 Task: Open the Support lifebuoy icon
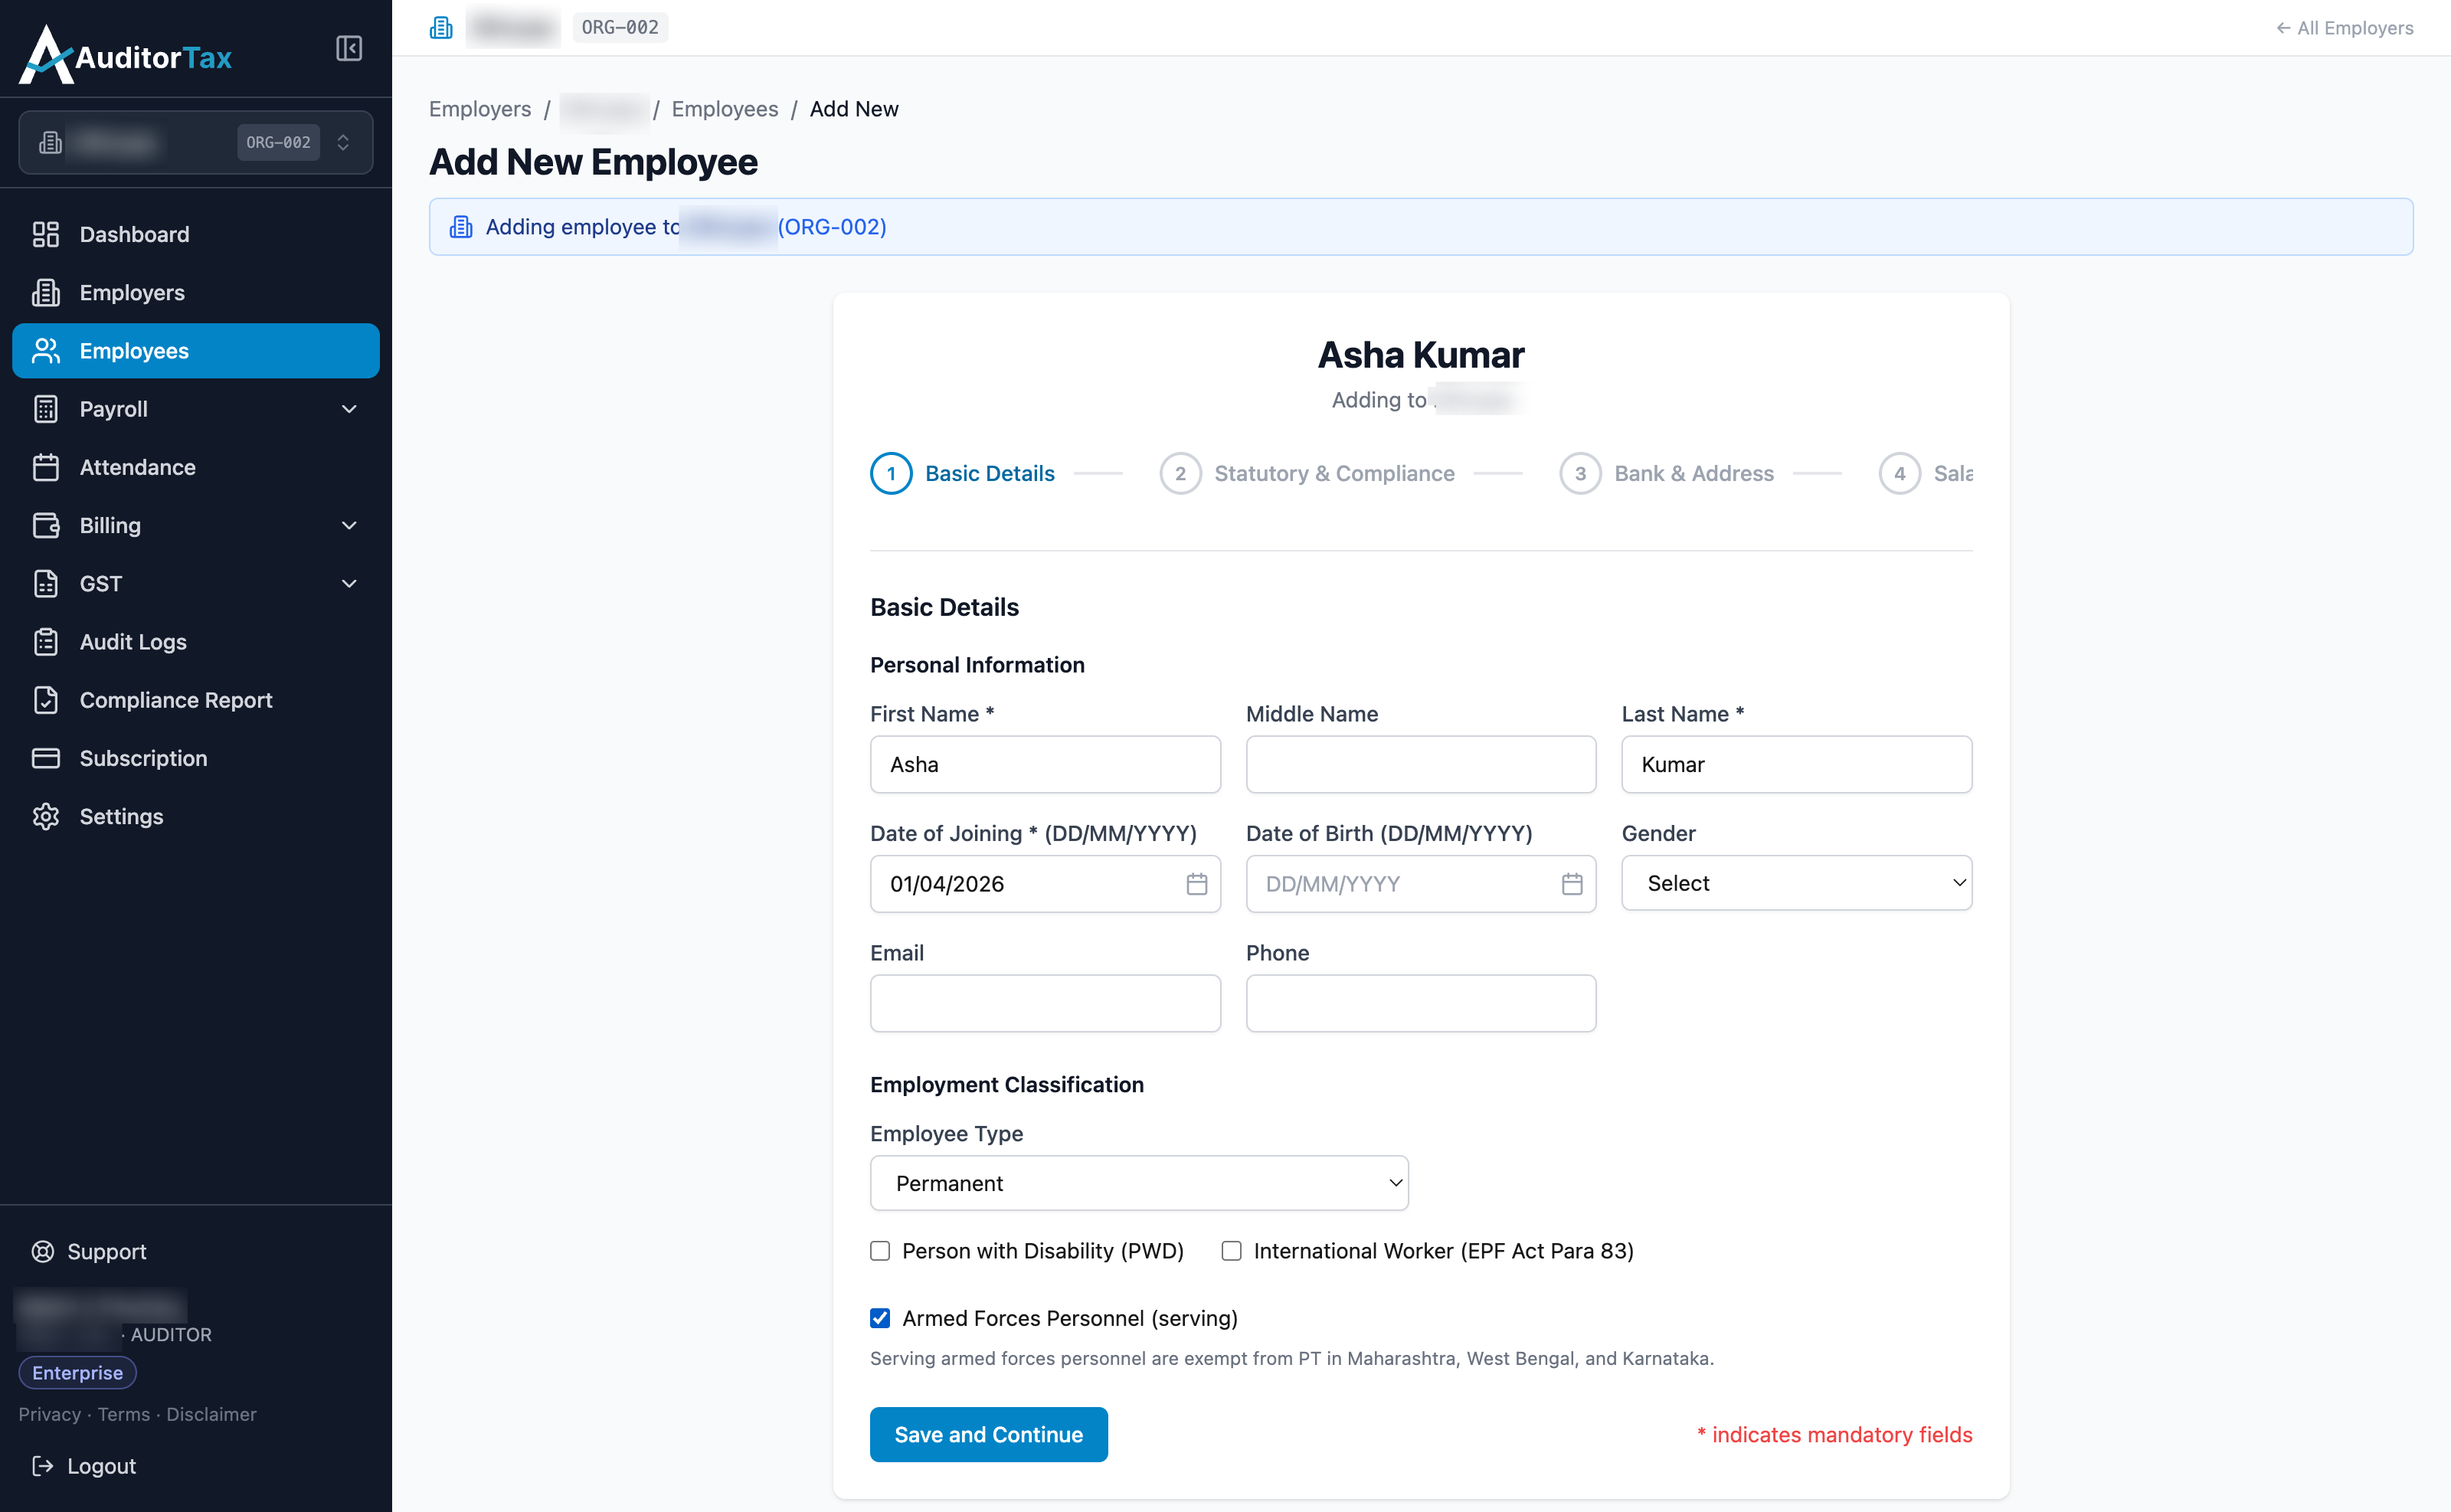(x=43, y=1251)
